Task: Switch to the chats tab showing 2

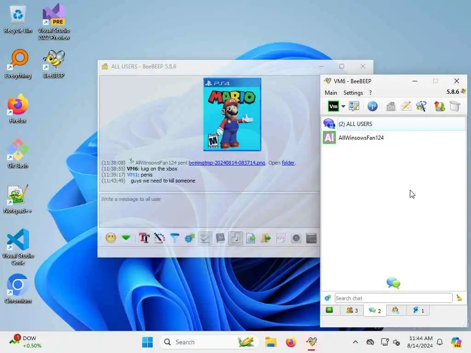Action: click(x=374, y=310)
